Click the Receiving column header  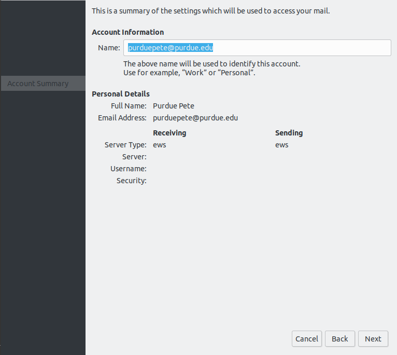point(169,133)
